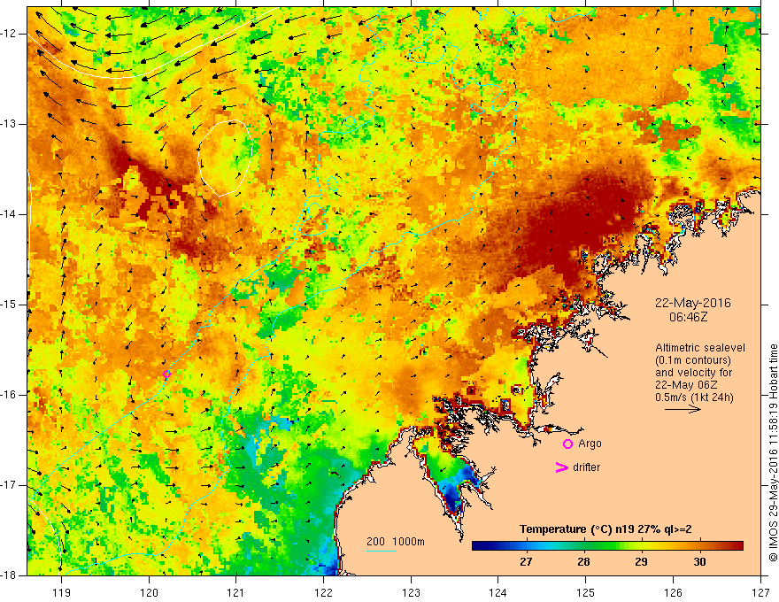The image size is (779, 602).
Task: Click the 30 label on temperature scale
Action: click(x=699, y=562)
